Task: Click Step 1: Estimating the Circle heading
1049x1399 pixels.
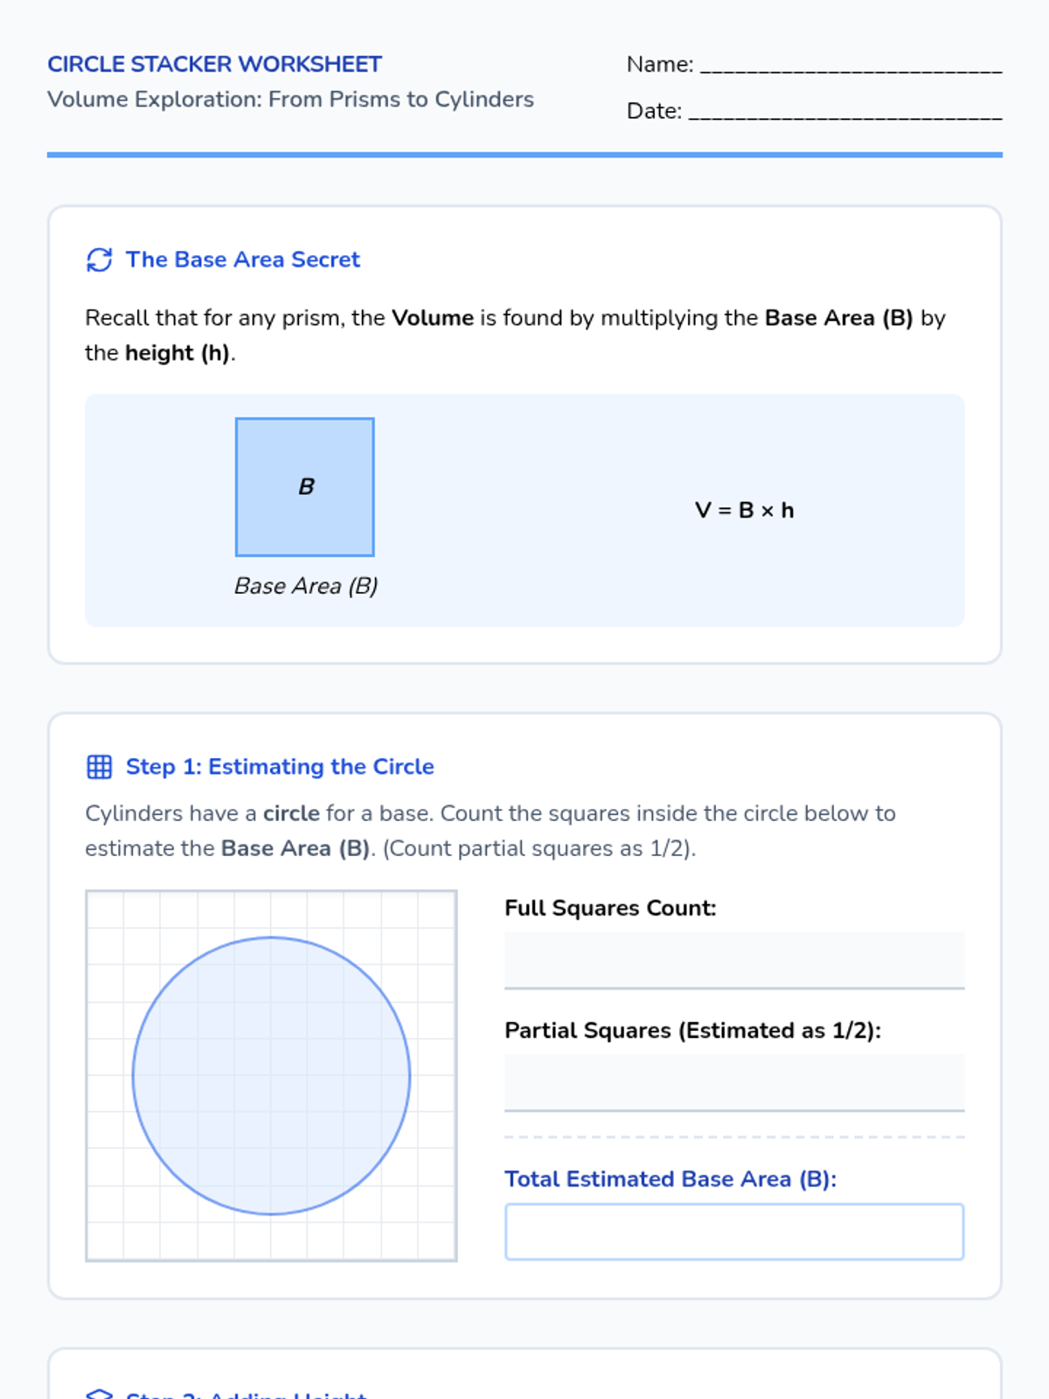Action: point(280,767)
